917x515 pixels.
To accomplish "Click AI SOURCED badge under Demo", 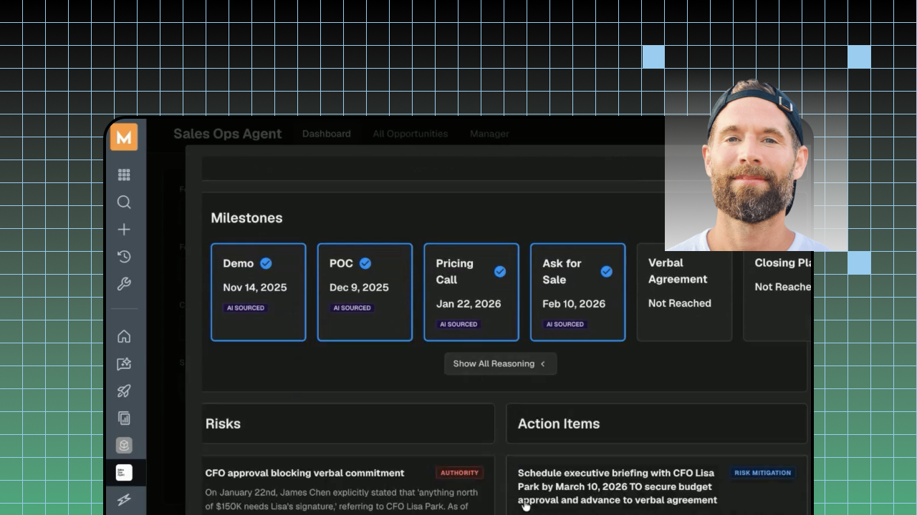I will tap(246, 308).
